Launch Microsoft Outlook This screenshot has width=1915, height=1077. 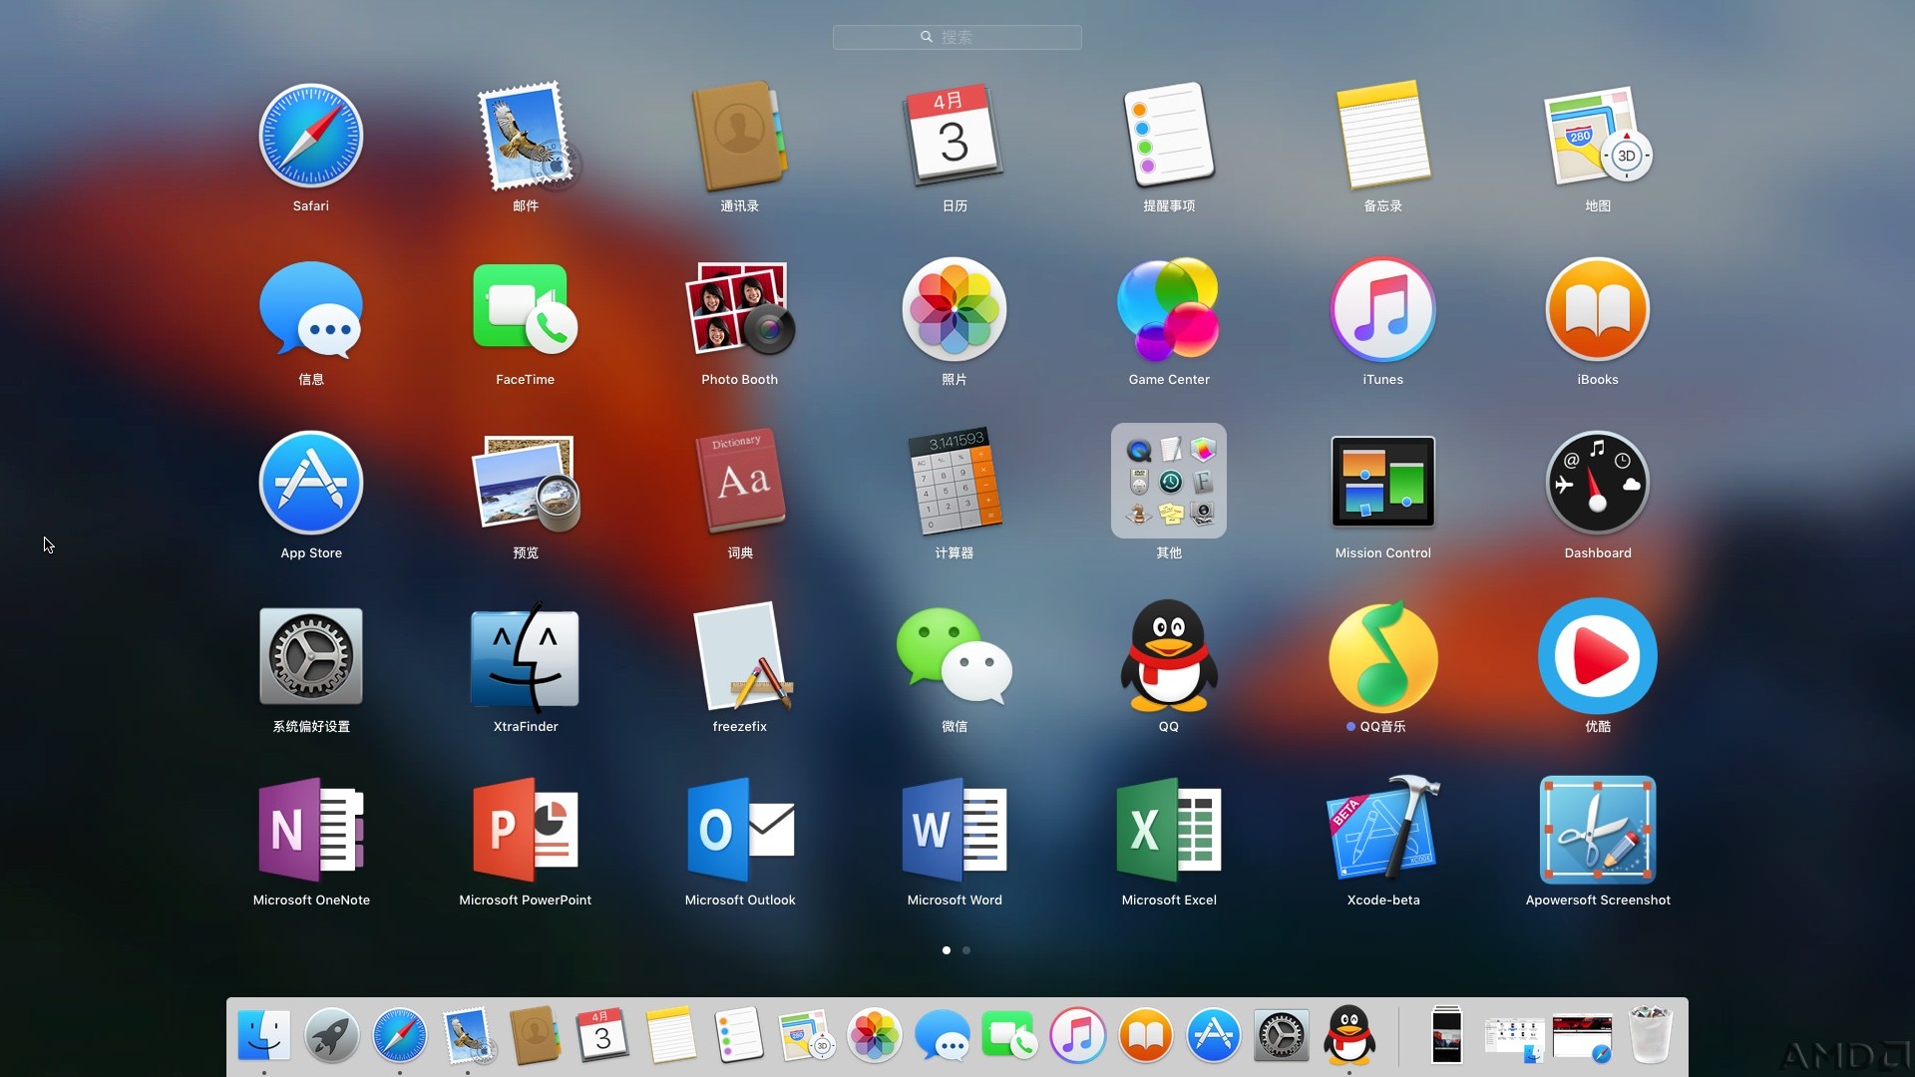(x=739, y=830)
